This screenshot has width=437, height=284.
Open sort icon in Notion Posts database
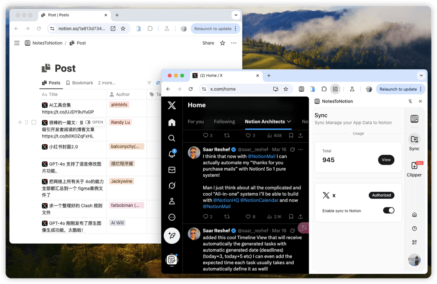point(158,83)
